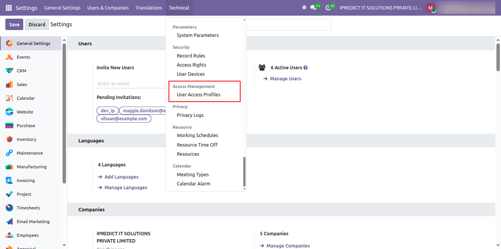Click the settings search box
The height and width of the screenshot is (249, 501).
[x=289, y=24]
